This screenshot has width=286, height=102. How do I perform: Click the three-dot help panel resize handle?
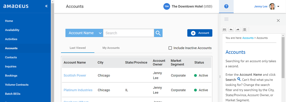(220, 77)
